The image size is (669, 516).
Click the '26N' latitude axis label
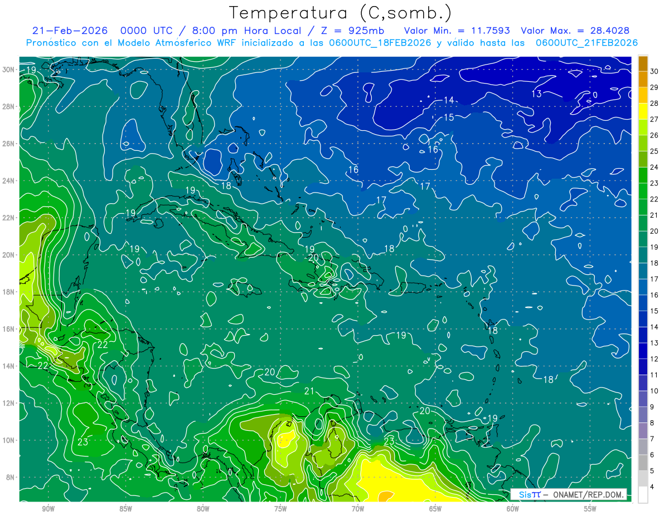(x=9, y=143)
